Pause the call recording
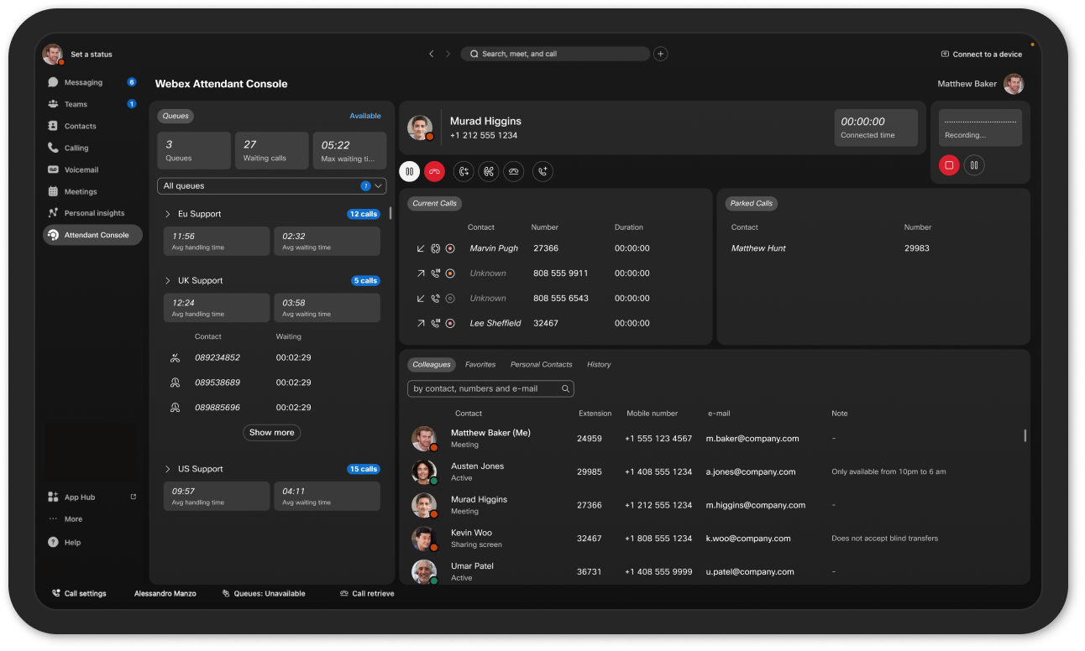1085x651 pixels. [974, 165]
